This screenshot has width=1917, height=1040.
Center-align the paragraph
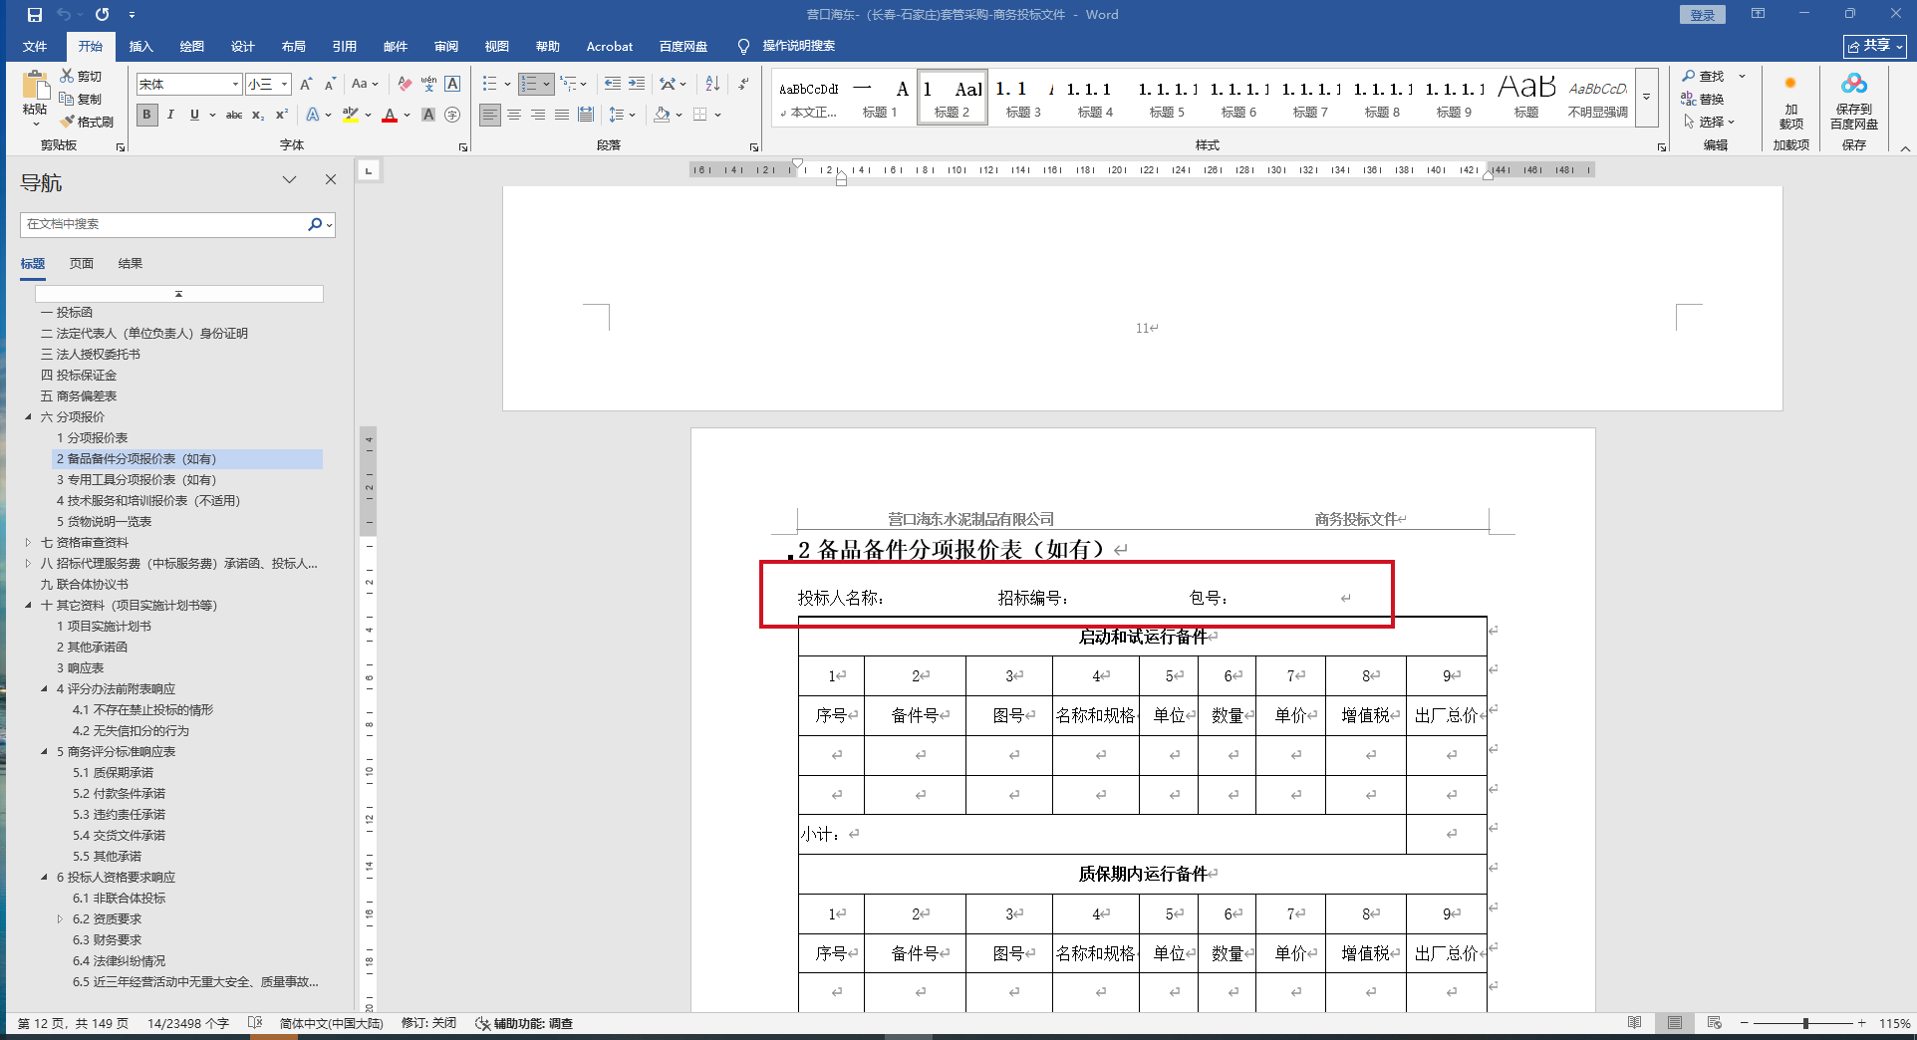coord(514,116)
